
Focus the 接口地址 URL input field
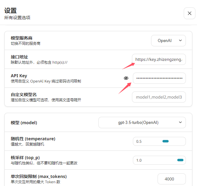(159, 59)
